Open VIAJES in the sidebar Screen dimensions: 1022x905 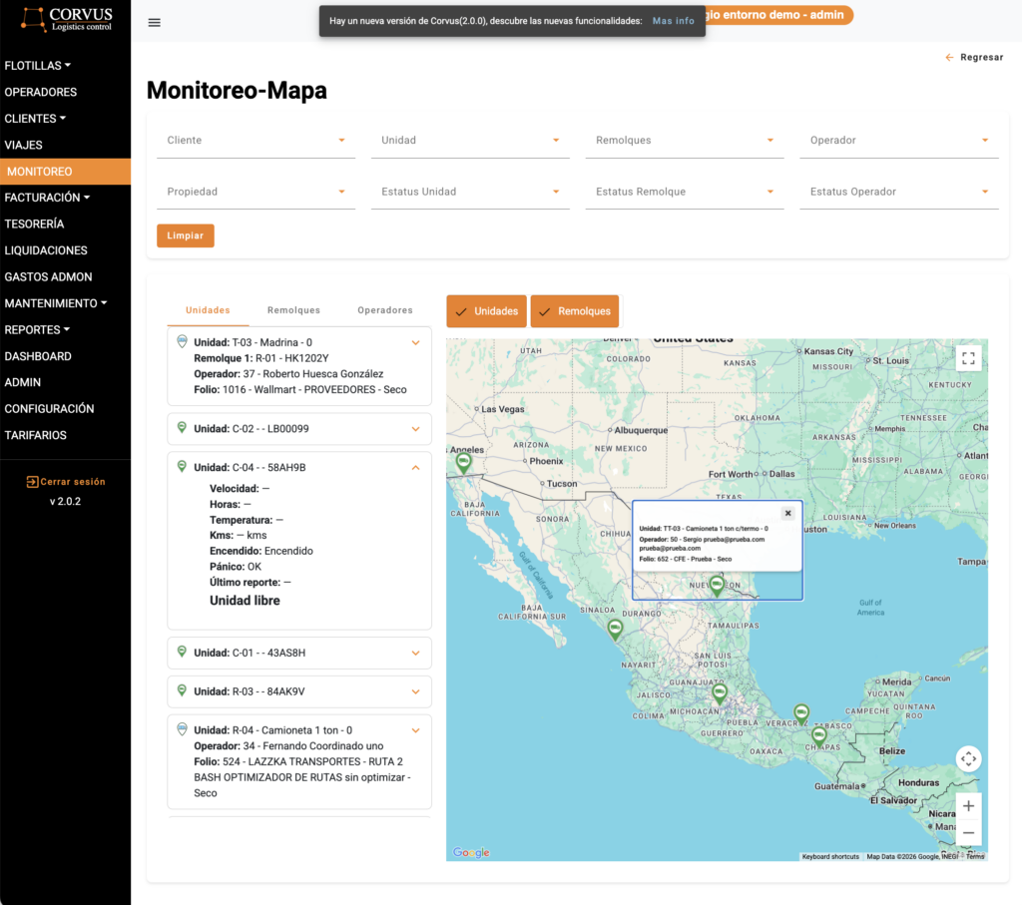(24, 145)
